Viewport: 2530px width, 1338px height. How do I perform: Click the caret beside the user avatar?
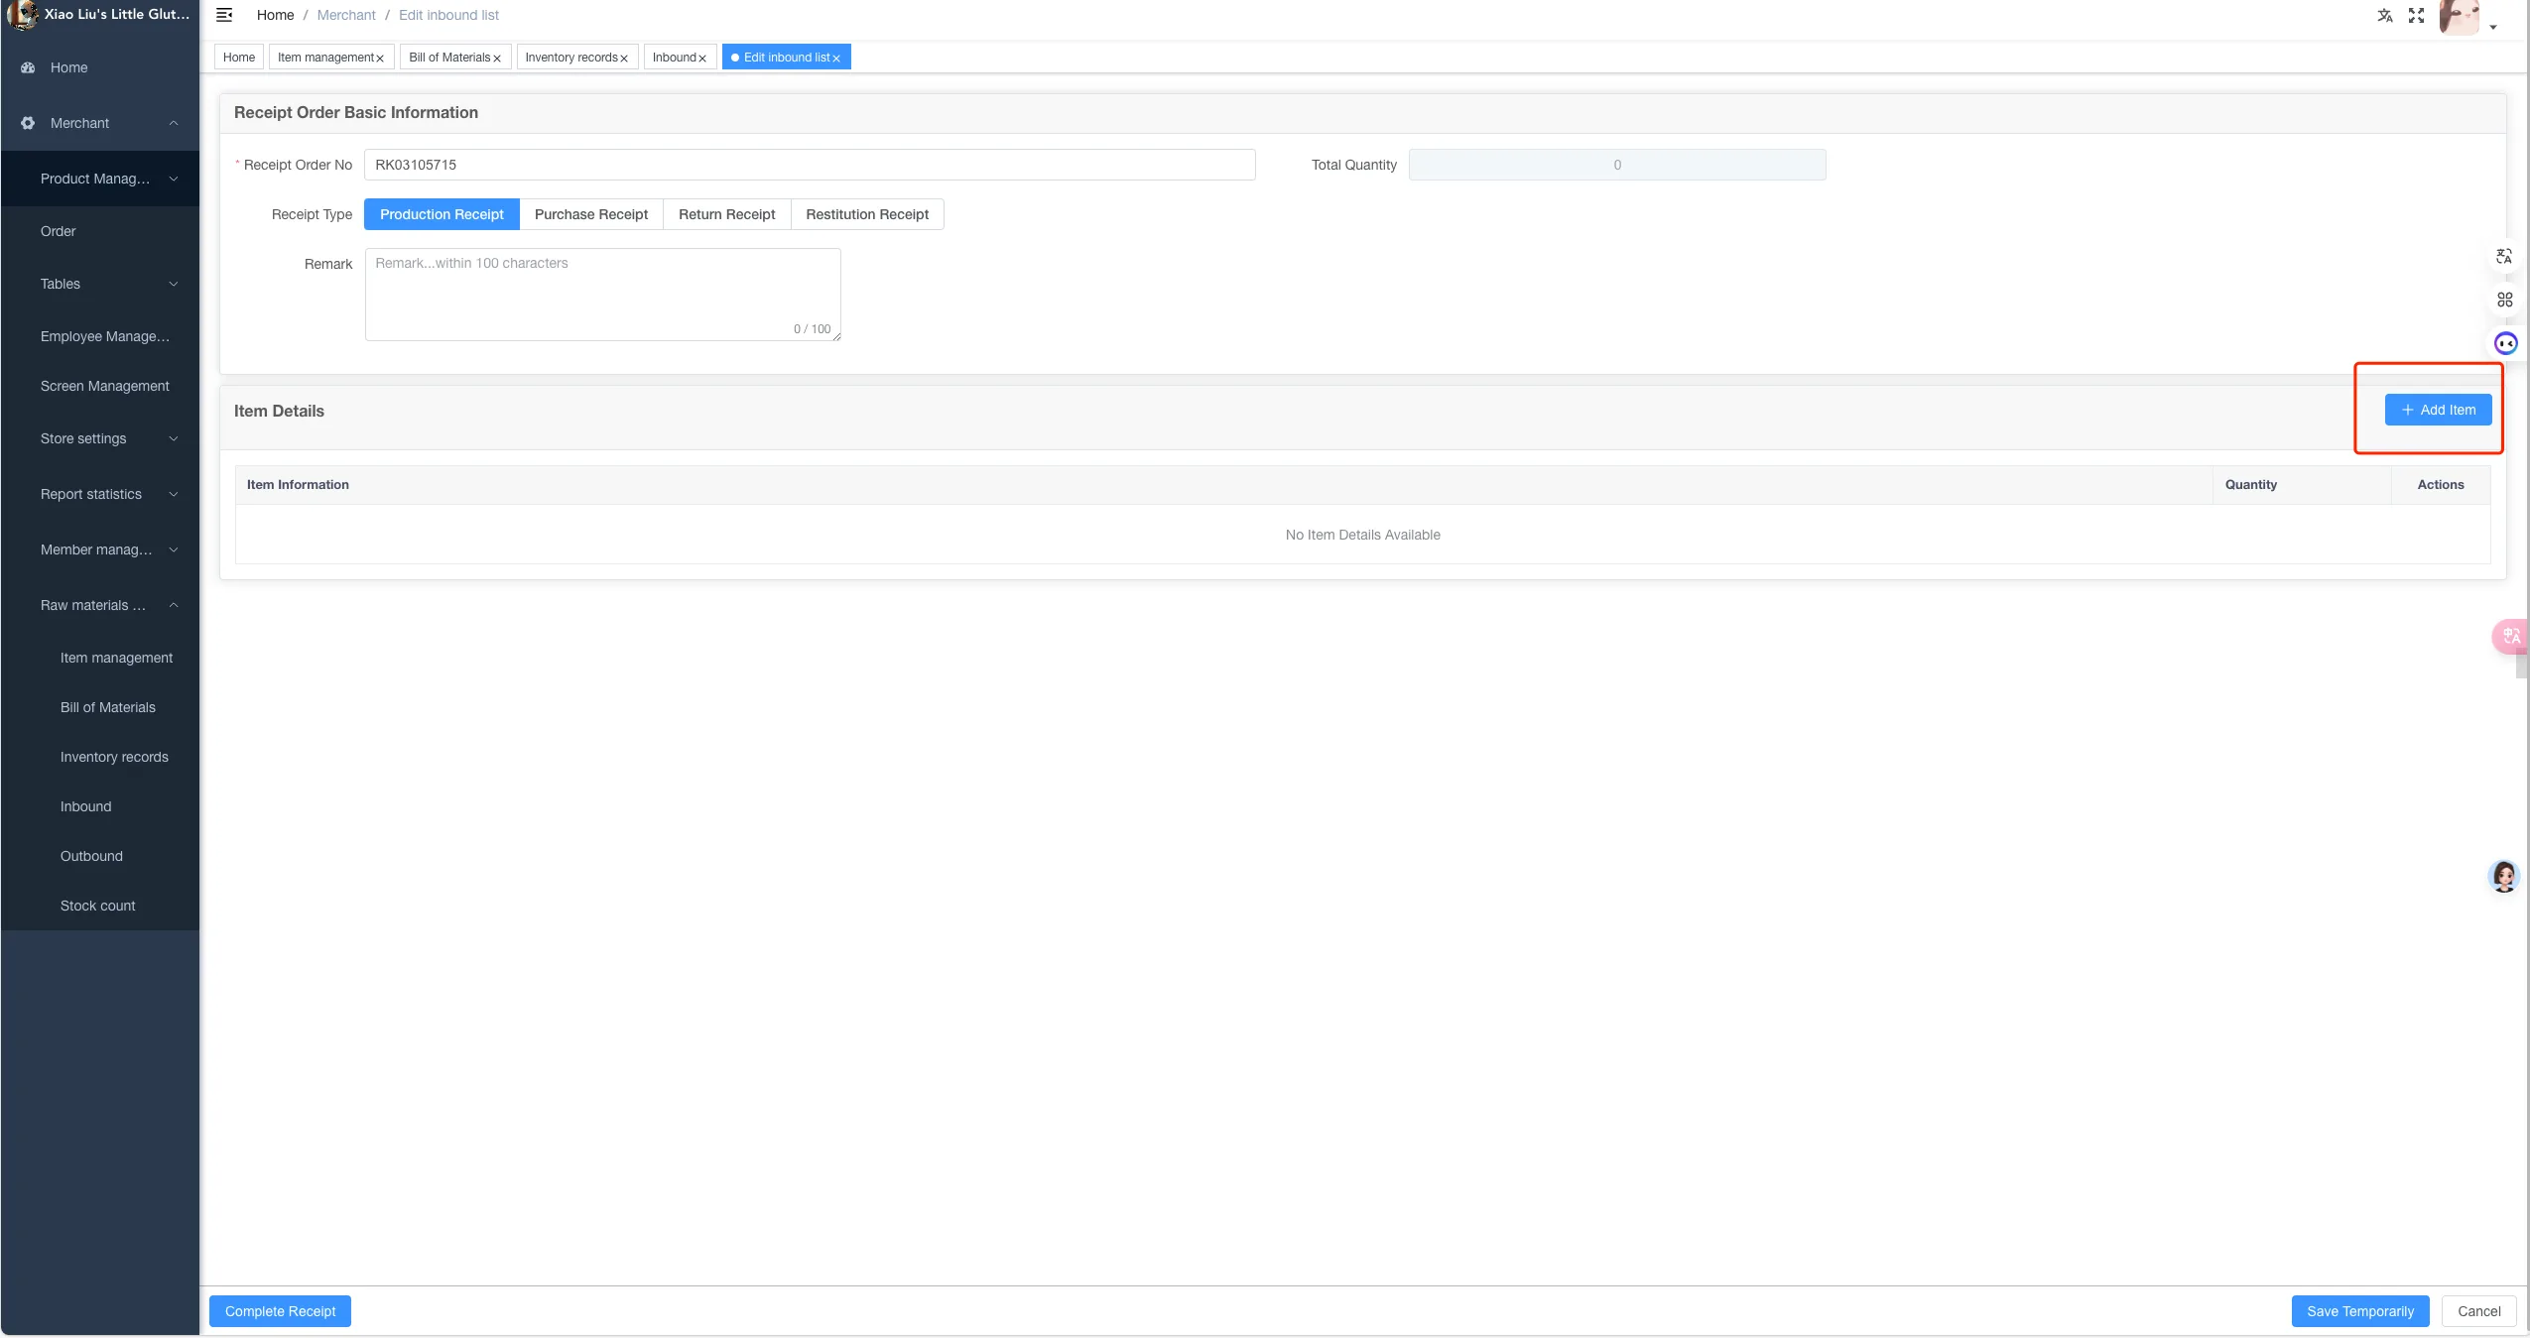[2493, 28]
